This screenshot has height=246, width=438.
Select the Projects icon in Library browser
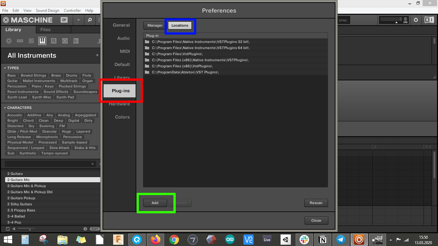(9, 41)
